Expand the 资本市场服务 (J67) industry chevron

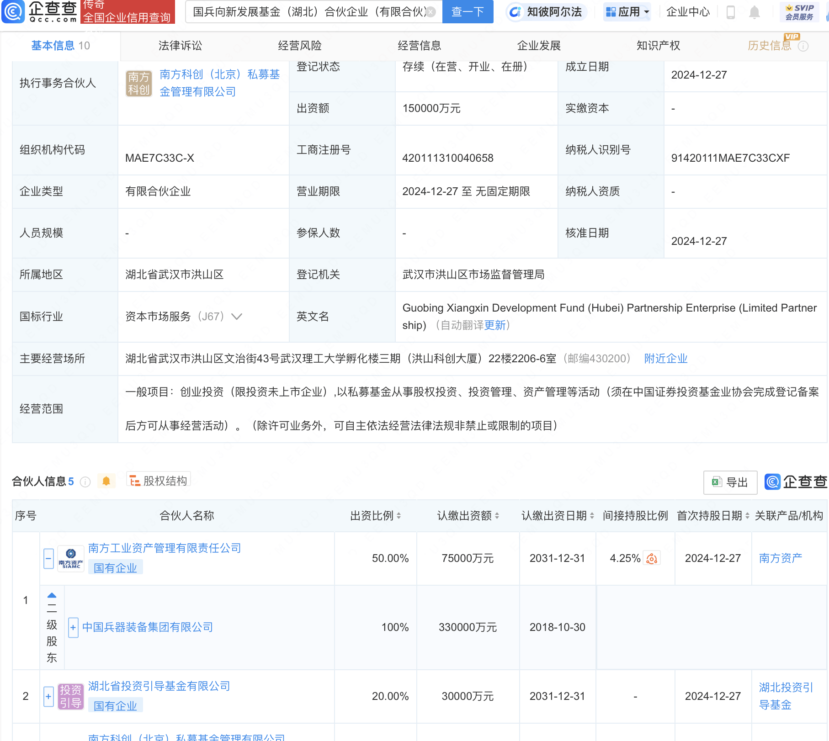(237, 316)
